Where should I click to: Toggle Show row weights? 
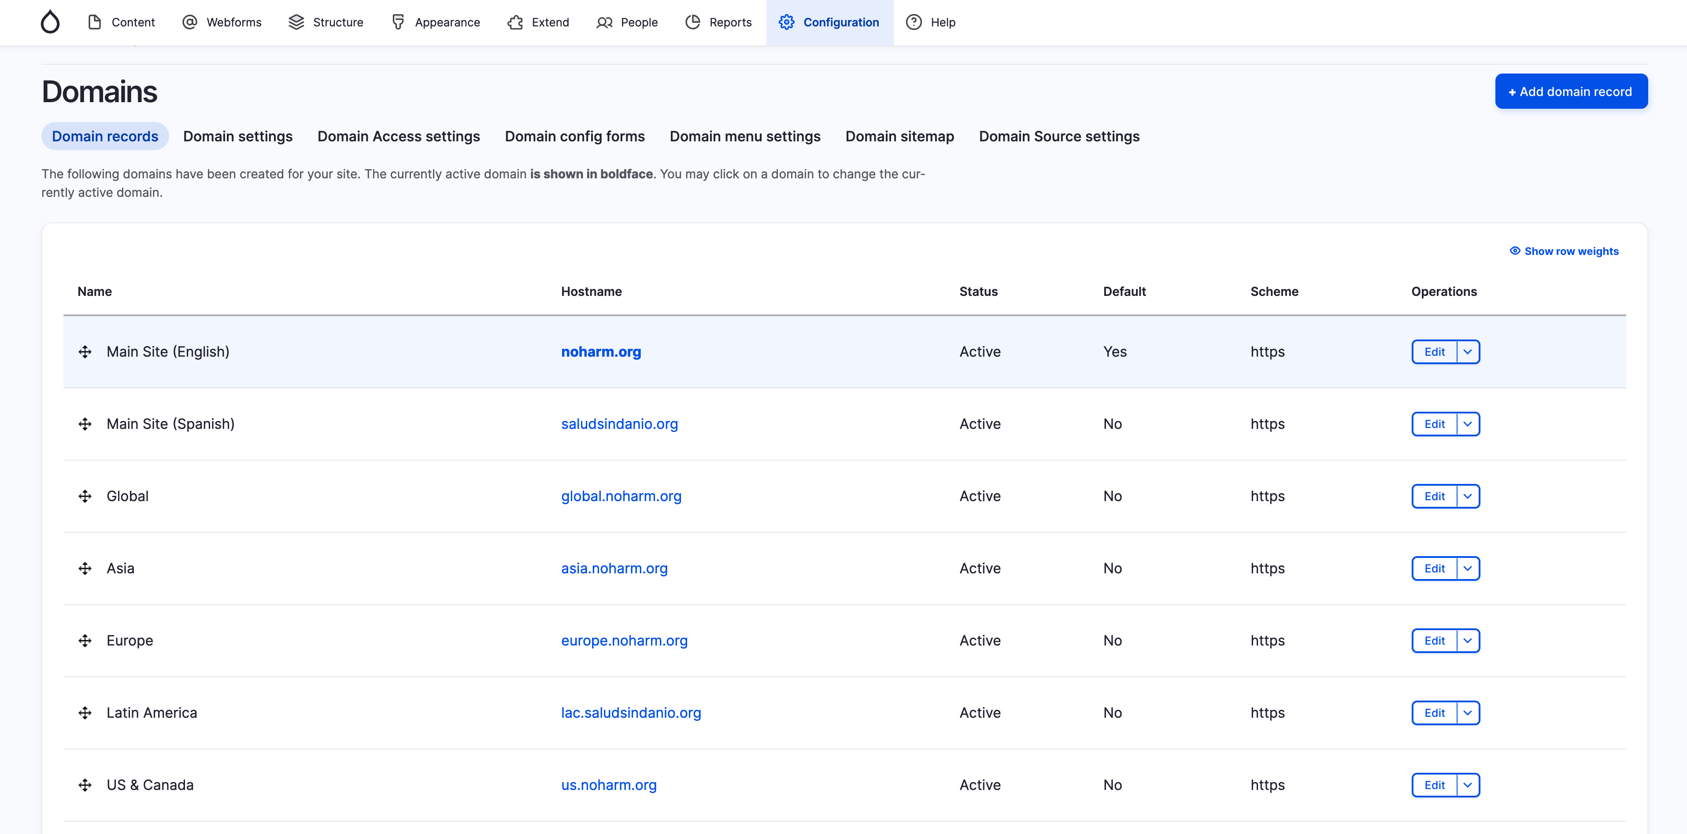pos(1564,251)
